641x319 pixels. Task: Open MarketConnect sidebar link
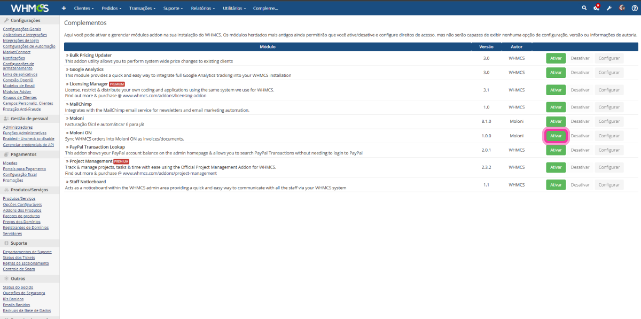17,52
